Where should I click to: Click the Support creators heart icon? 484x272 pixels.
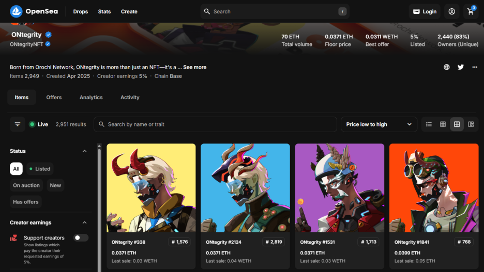(13, 238)
